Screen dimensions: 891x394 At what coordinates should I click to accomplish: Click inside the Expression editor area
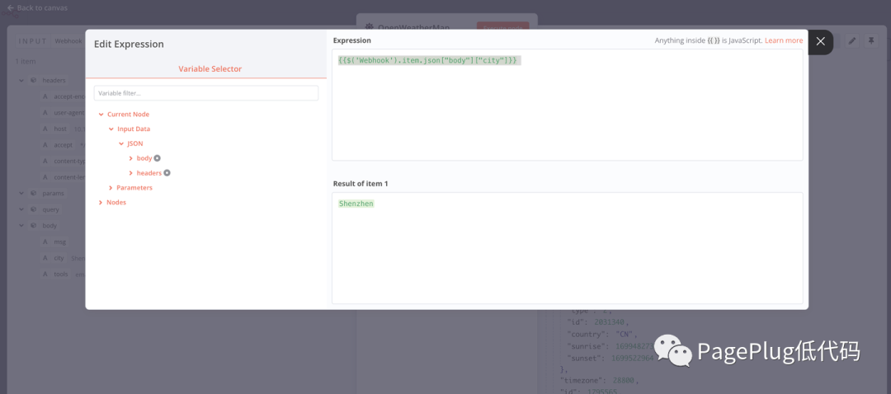pos(567,105)
